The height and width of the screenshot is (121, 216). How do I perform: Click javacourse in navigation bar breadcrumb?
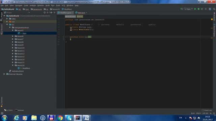pos(36,9)
